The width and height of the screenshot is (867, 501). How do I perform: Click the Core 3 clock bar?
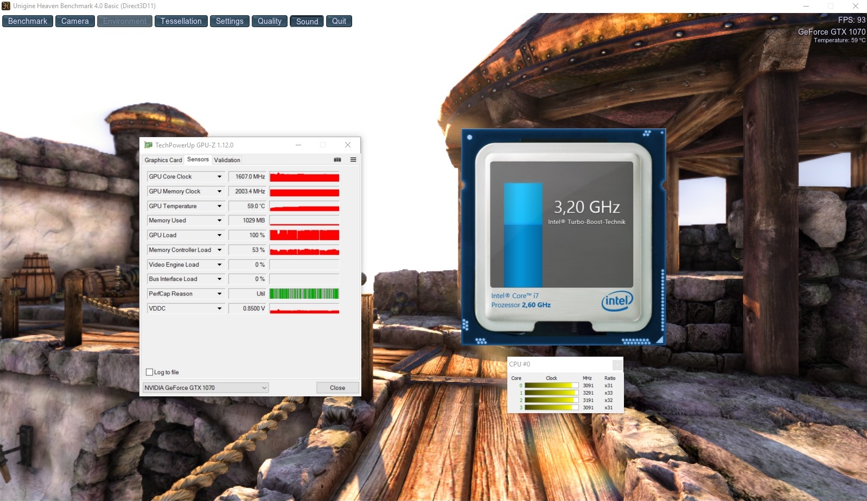[x=551, y=407]
